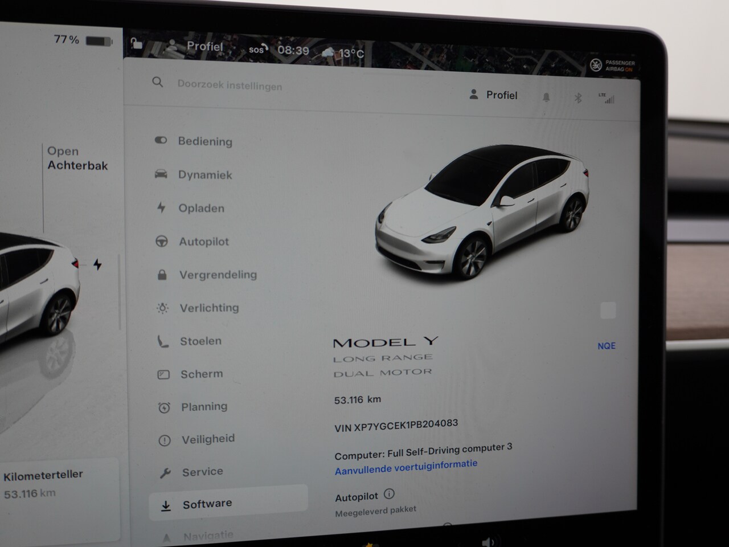Viewport: 729px width, 547px height.
Task: Tap the white Model Y image
Action: 481,211
